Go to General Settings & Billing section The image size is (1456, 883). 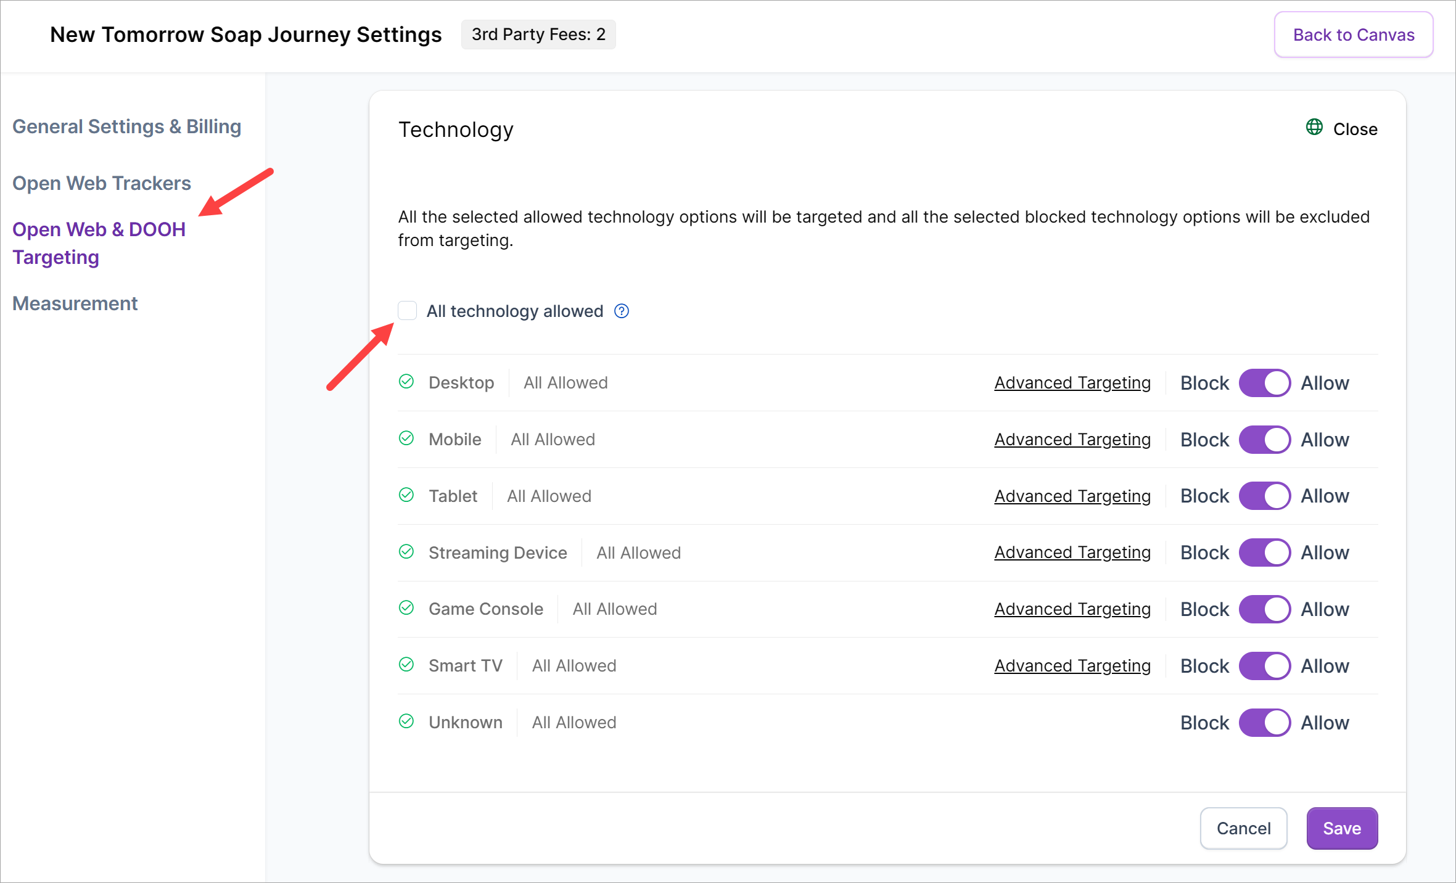126,126
